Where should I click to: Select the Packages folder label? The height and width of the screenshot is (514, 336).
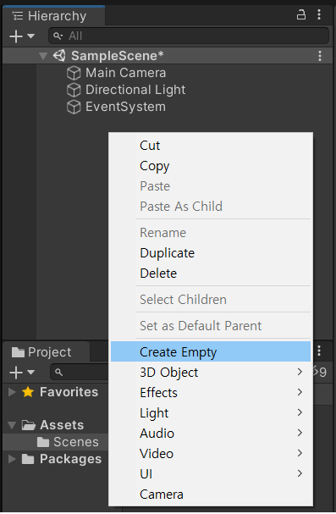point(71,459)
